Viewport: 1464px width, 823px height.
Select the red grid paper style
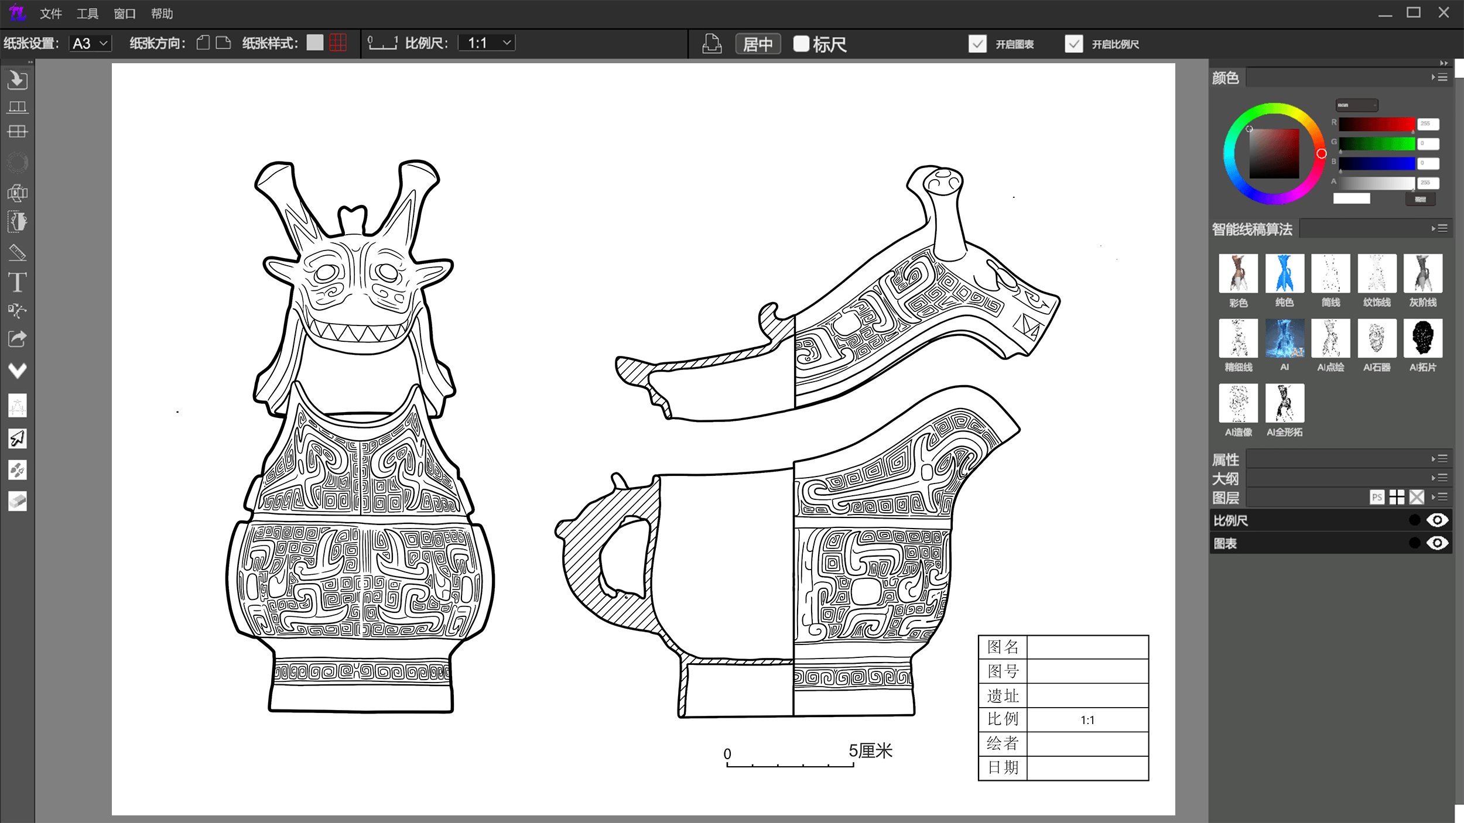click(x=338, y=42)
